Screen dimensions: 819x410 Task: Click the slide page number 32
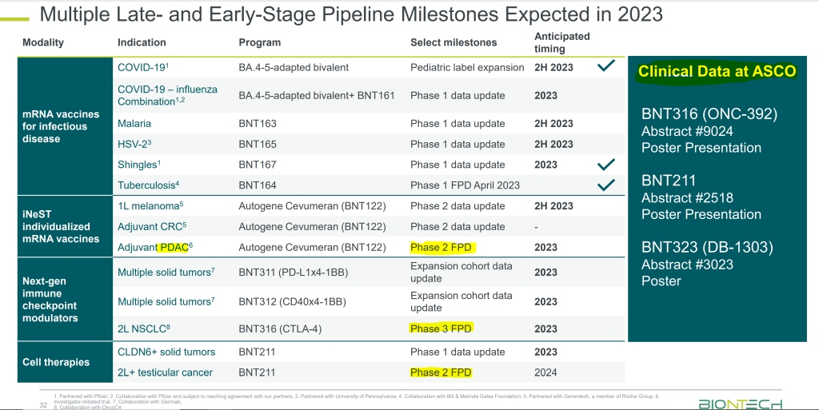[44, 404]
